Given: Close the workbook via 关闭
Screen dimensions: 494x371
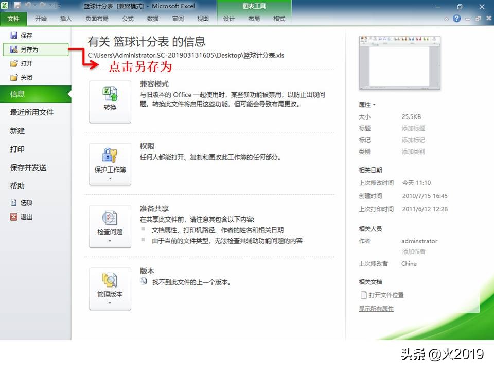Looking at the screenshot, I should point(22,78).
